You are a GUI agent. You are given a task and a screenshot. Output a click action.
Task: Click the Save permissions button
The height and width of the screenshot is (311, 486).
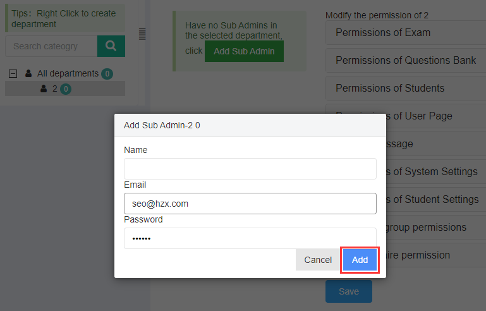tap(349, 291)
